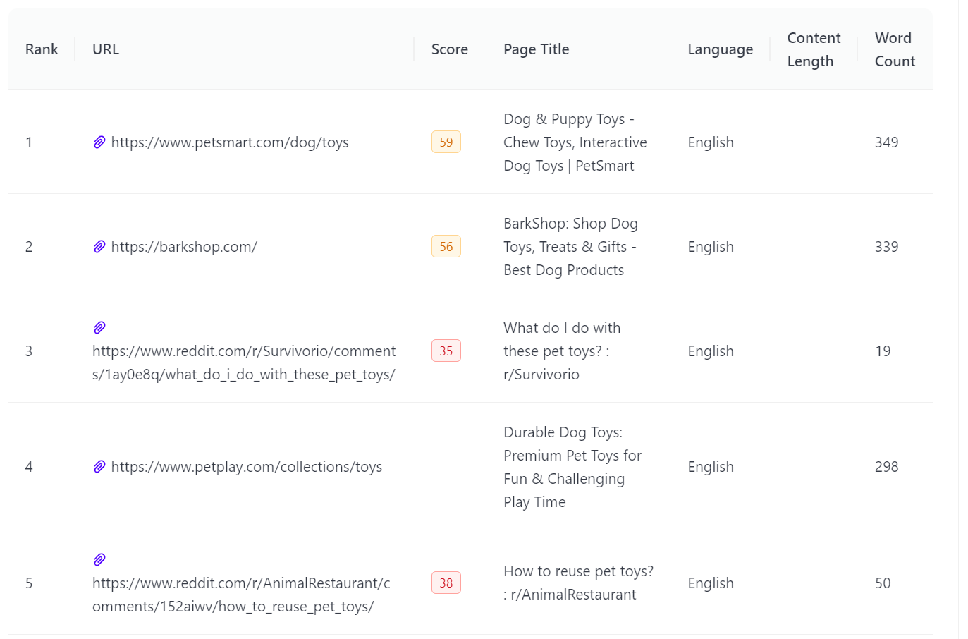This screenshot has width=968, height=639.
Task: Click link icon beside petplay.com URL
Action: pos(99,467)
